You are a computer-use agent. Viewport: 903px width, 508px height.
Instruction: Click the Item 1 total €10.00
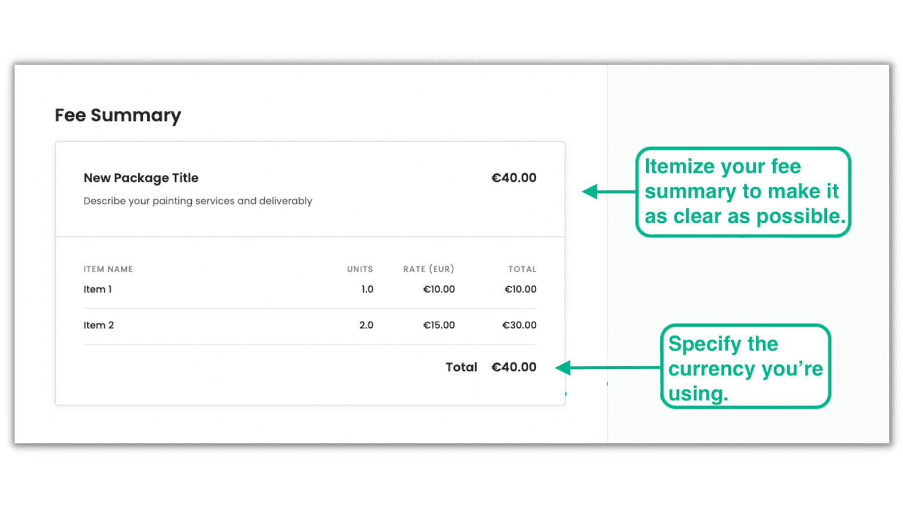tap(521, 289)
